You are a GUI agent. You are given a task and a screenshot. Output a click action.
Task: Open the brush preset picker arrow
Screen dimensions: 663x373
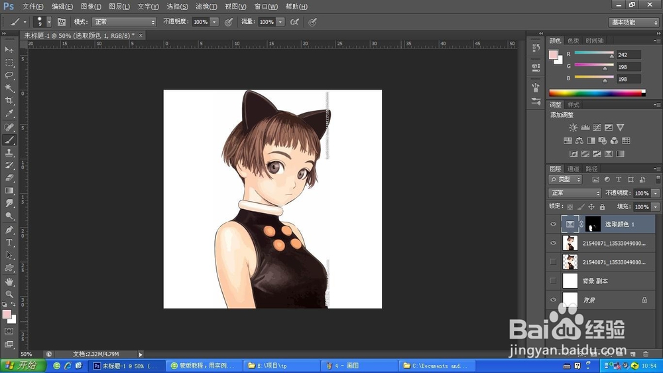click(49, 22)
